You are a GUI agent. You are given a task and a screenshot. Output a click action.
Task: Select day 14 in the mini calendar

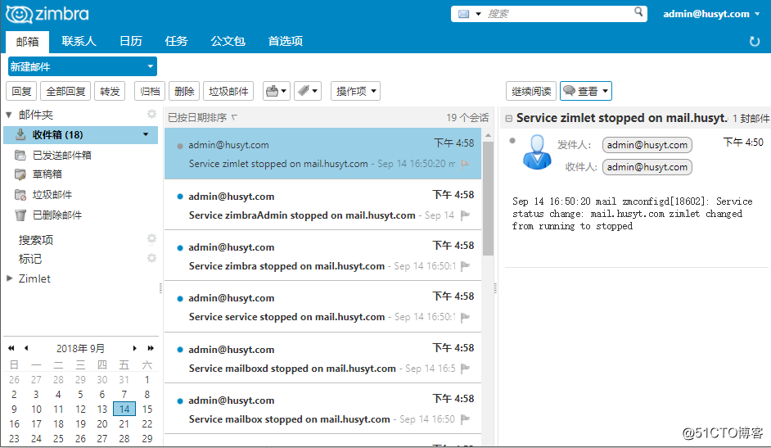click(124, 410)
